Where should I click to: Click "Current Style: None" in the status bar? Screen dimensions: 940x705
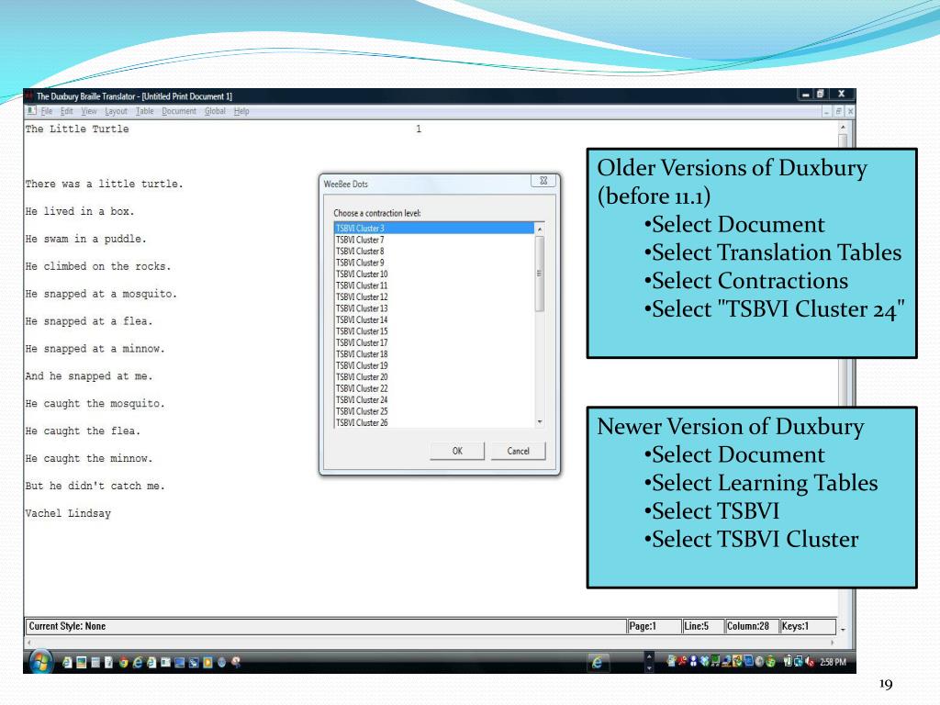pos(67,626)
